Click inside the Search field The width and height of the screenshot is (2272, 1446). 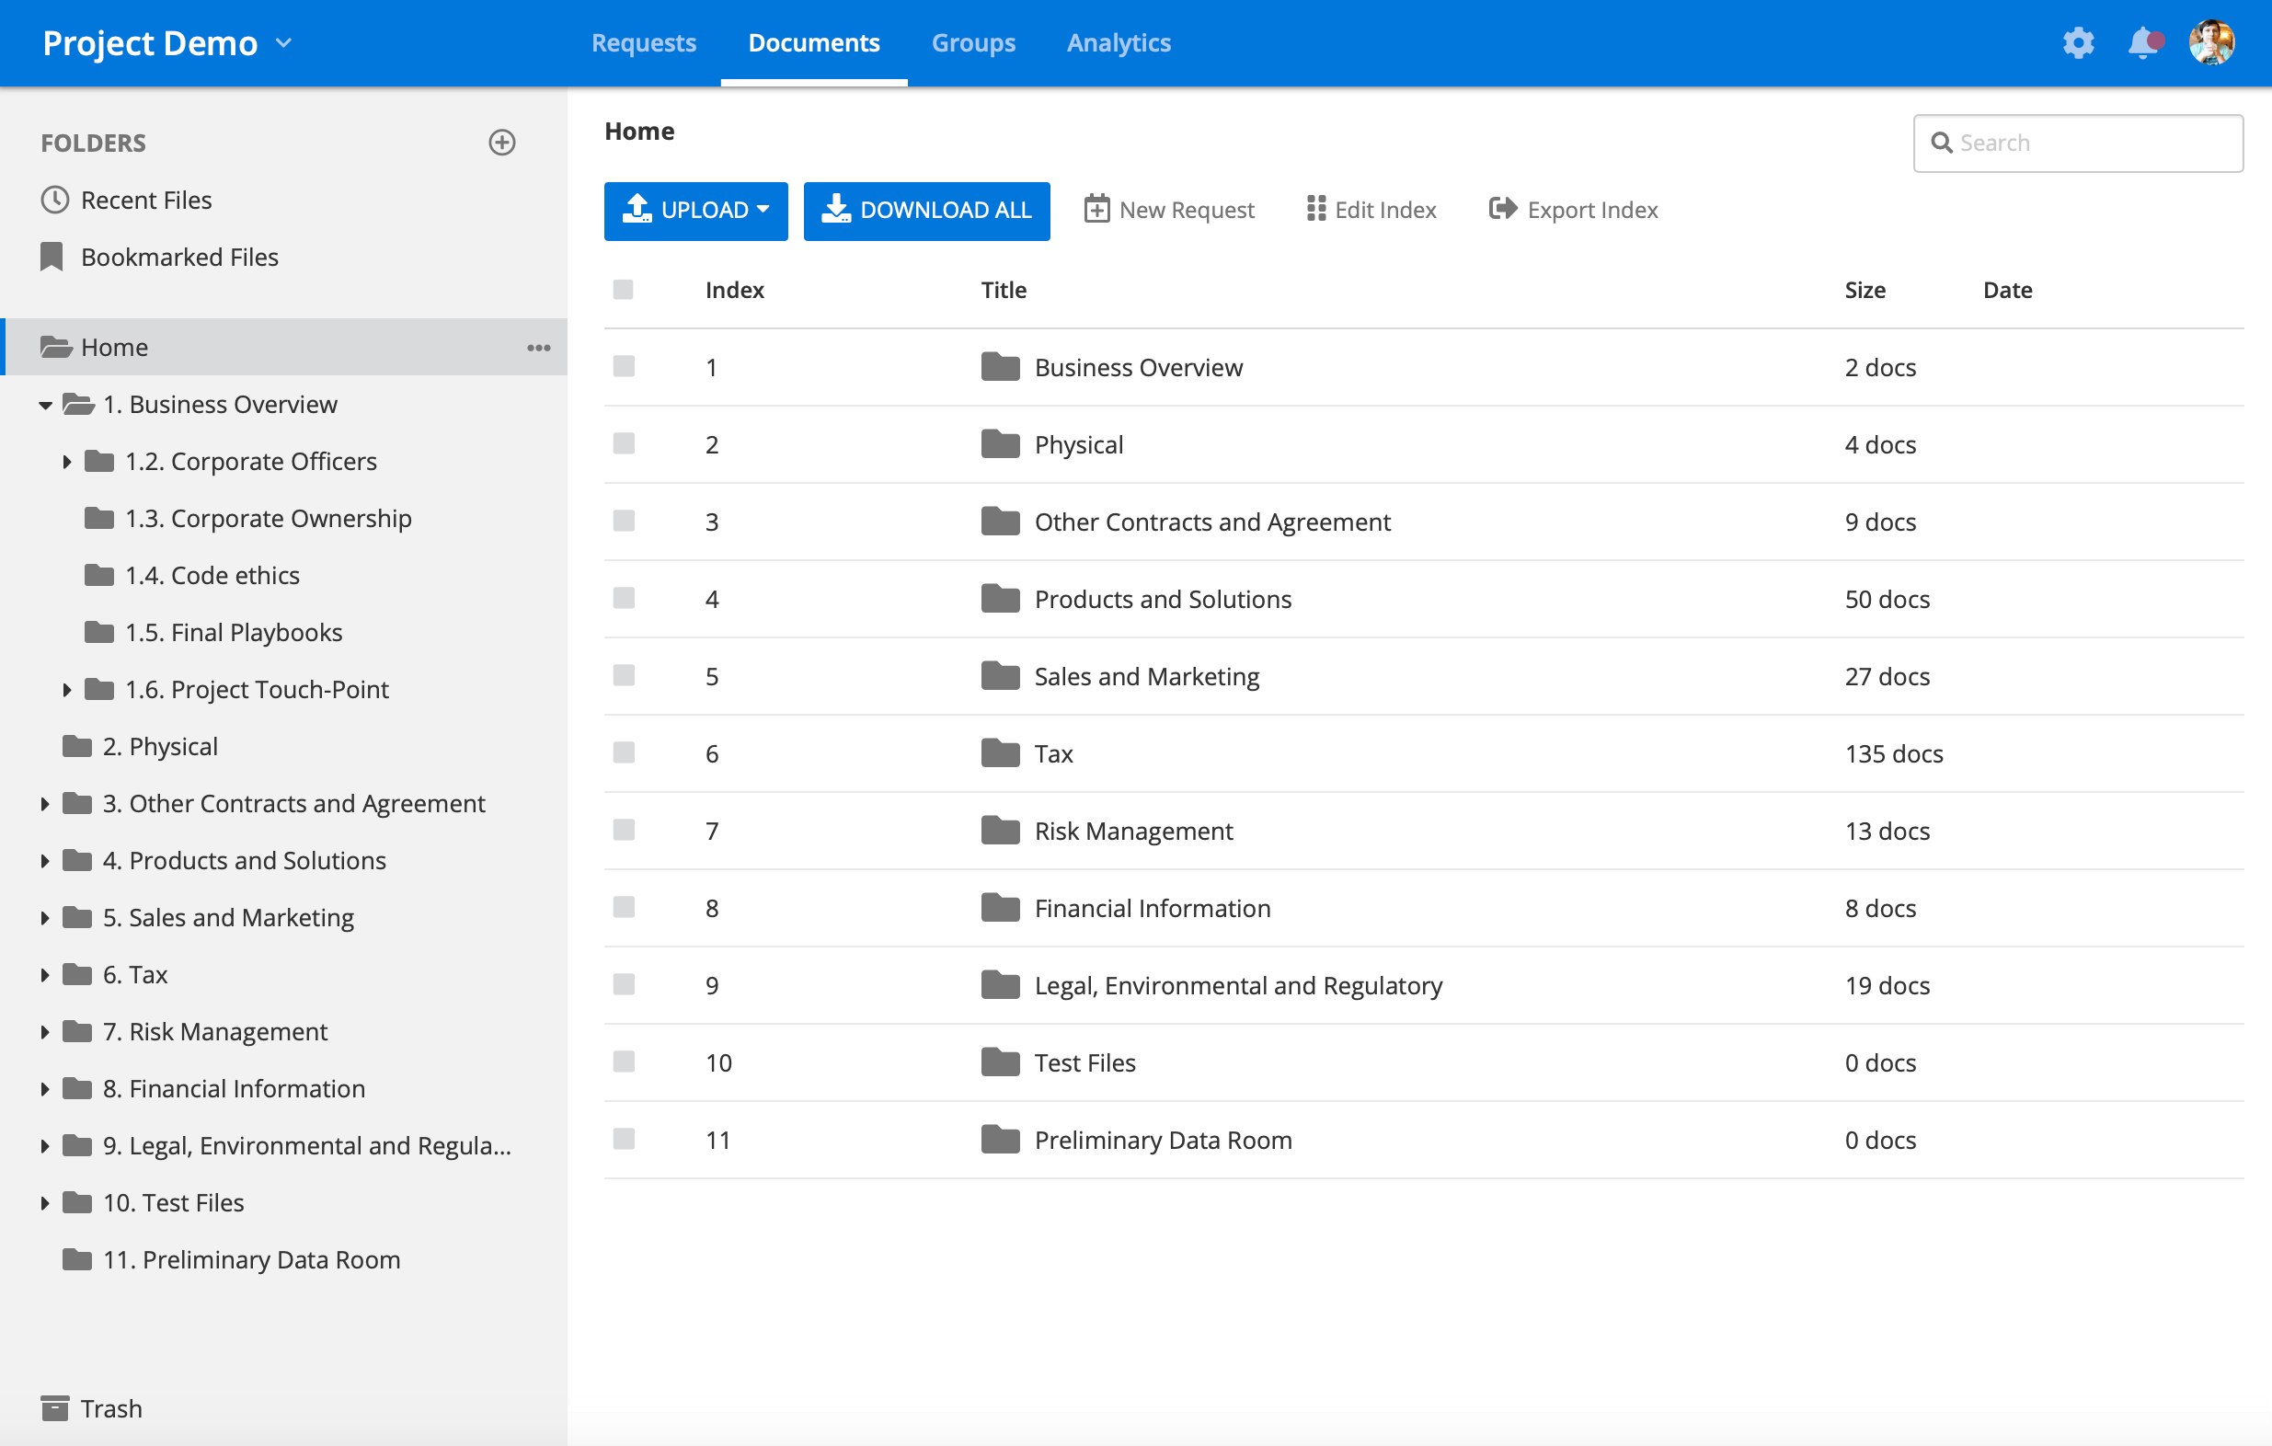[2076, 143]
